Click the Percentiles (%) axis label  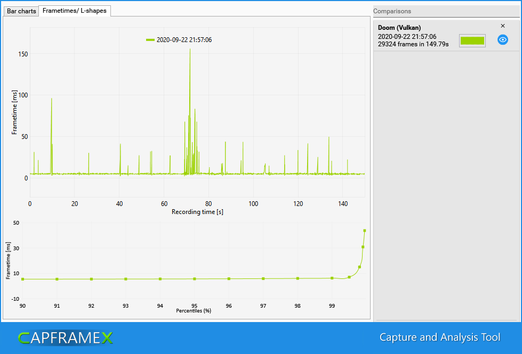tap(194, 311)
